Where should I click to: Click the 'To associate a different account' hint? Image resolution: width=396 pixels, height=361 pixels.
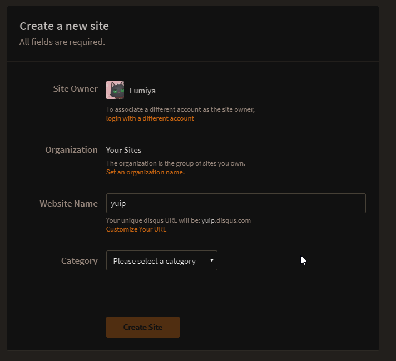(180, 109)
